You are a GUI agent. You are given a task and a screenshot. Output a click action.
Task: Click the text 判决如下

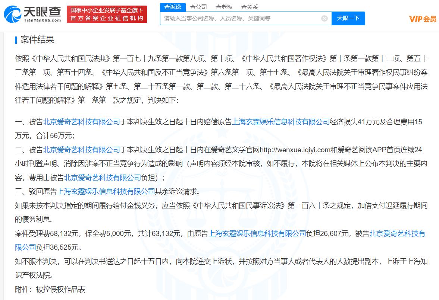tap(162, 100)
